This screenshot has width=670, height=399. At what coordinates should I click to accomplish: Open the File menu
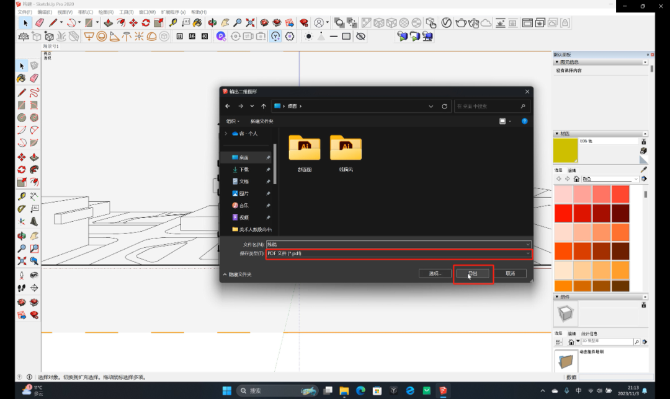tap(24, 12)
